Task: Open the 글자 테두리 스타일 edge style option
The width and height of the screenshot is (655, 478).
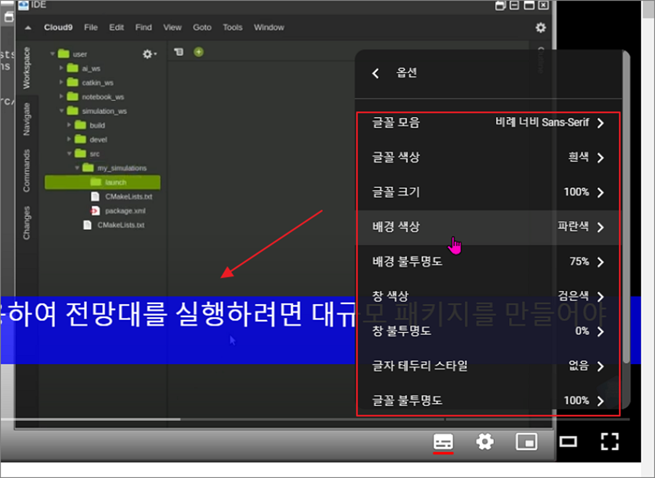Action: [x=488, y=366]
